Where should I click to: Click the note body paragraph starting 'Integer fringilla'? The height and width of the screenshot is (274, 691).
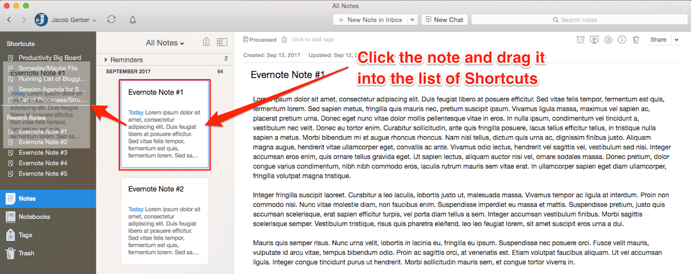pos(461,209)
